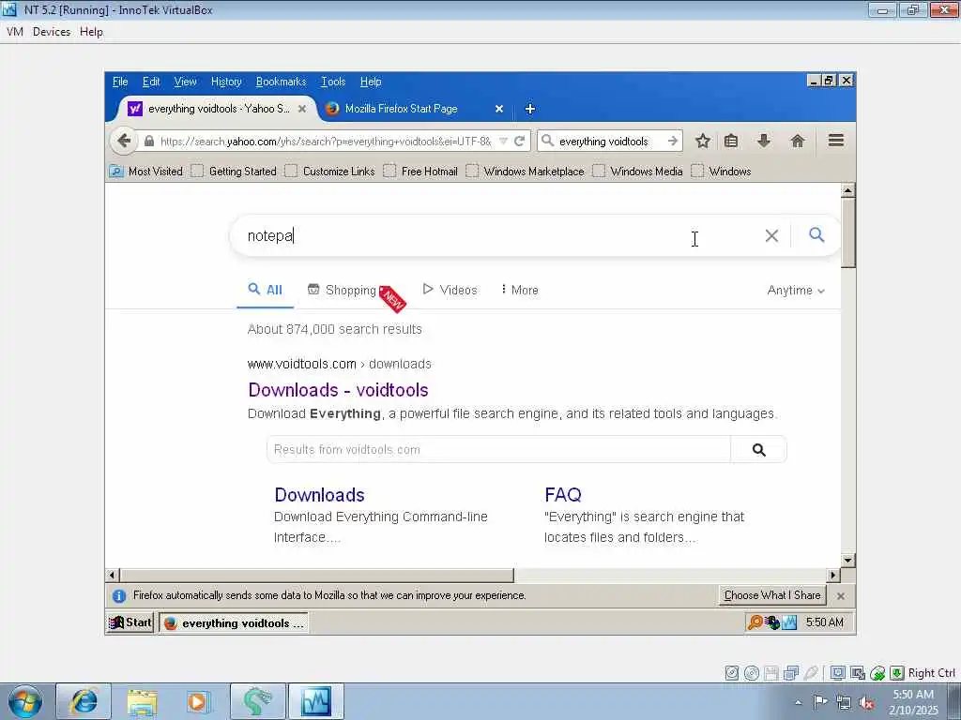Open the Firefox View menu

(185, 82)
